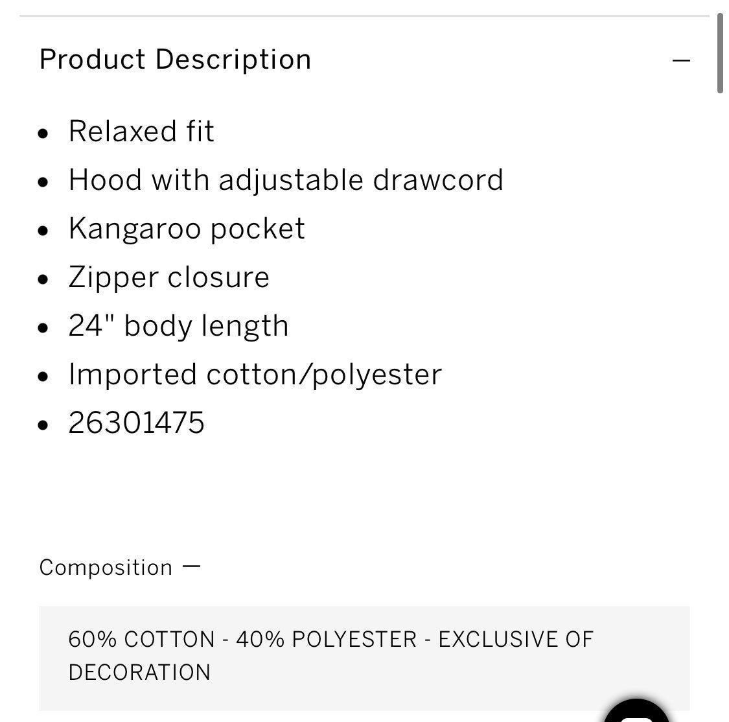Click the word DECORATION in composition box

coord(139,672)
